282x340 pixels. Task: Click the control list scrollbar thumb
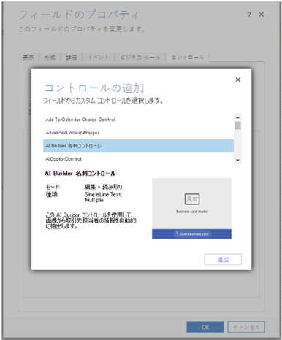237,125
